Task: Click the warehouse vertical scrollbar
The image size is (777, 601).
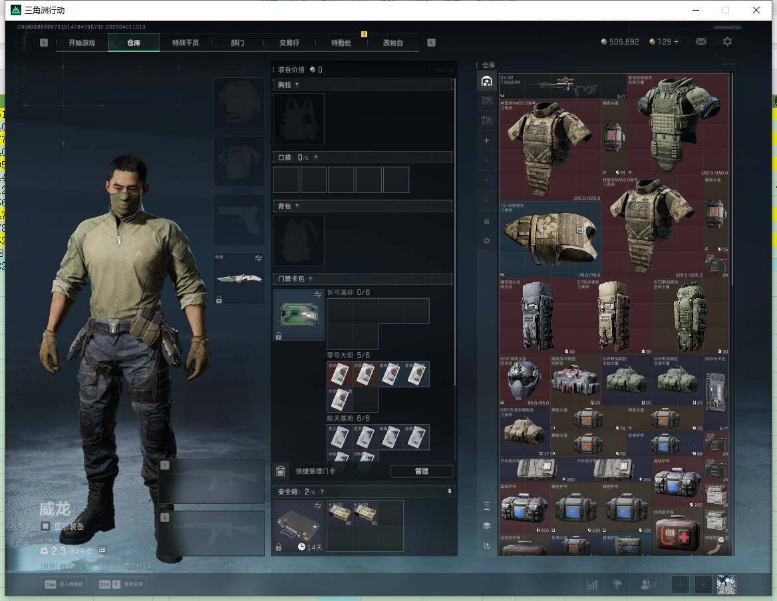Action: click(x=731, y=178)
